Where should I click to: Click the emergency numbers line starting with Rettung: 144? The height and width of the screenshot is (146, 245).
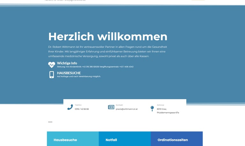tap(95, 67)
